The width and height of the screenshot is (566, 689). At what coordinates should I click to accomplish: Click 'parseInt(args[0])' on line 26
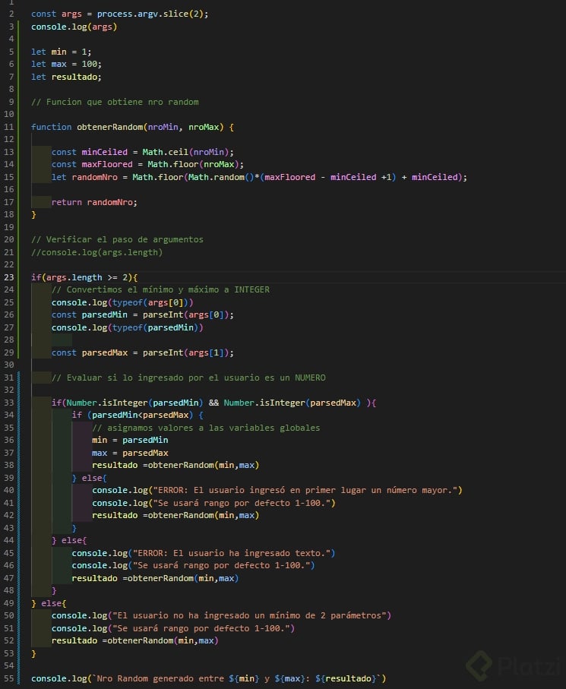pyautogui.click(x=185, y=314)
